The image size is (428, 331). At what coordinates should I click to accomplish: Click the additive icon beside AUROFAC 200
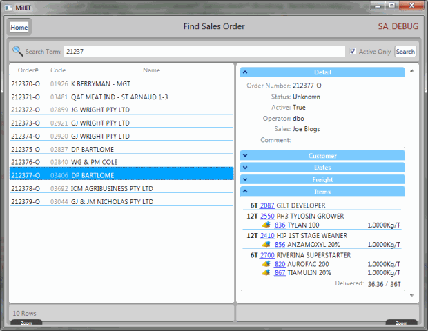(266, 264)
